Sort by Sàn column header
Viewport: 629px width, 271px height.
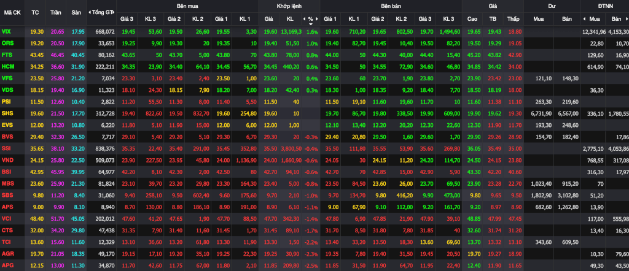coord(76,12)
